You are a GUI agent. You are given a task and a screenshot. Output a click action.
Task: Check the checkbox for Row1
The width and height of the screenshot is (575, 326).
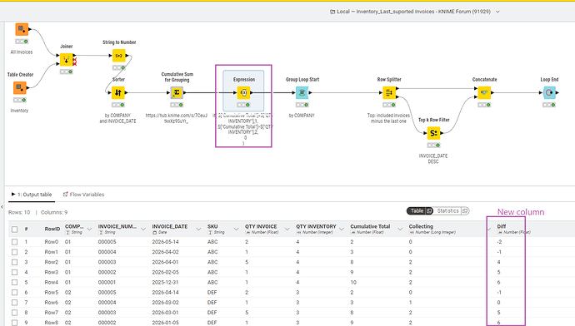click(x=15, y=252)
